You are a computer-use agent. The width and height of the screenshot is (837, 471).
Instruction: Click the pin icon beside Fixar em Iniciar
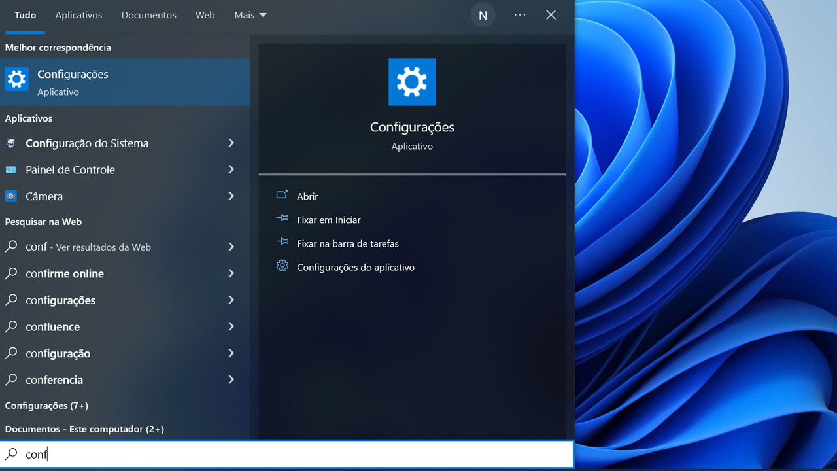[x=282, y=218]
